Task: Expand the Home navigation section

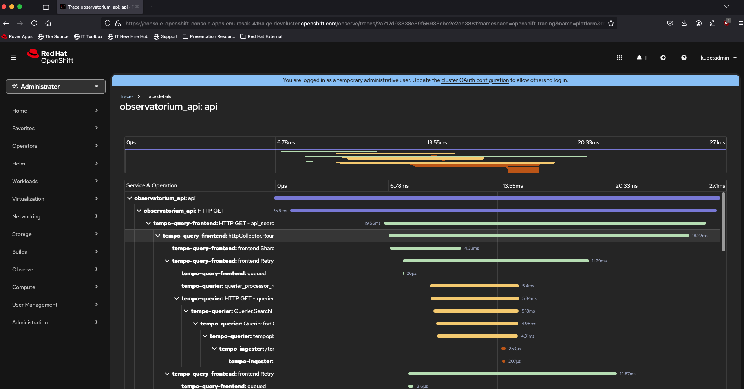Action: [55, 111]
